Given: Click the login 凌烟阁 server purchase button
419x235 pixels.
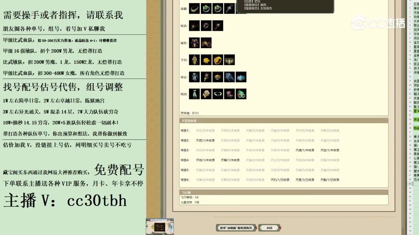Looking at the screenshot, I should point(236,228).
